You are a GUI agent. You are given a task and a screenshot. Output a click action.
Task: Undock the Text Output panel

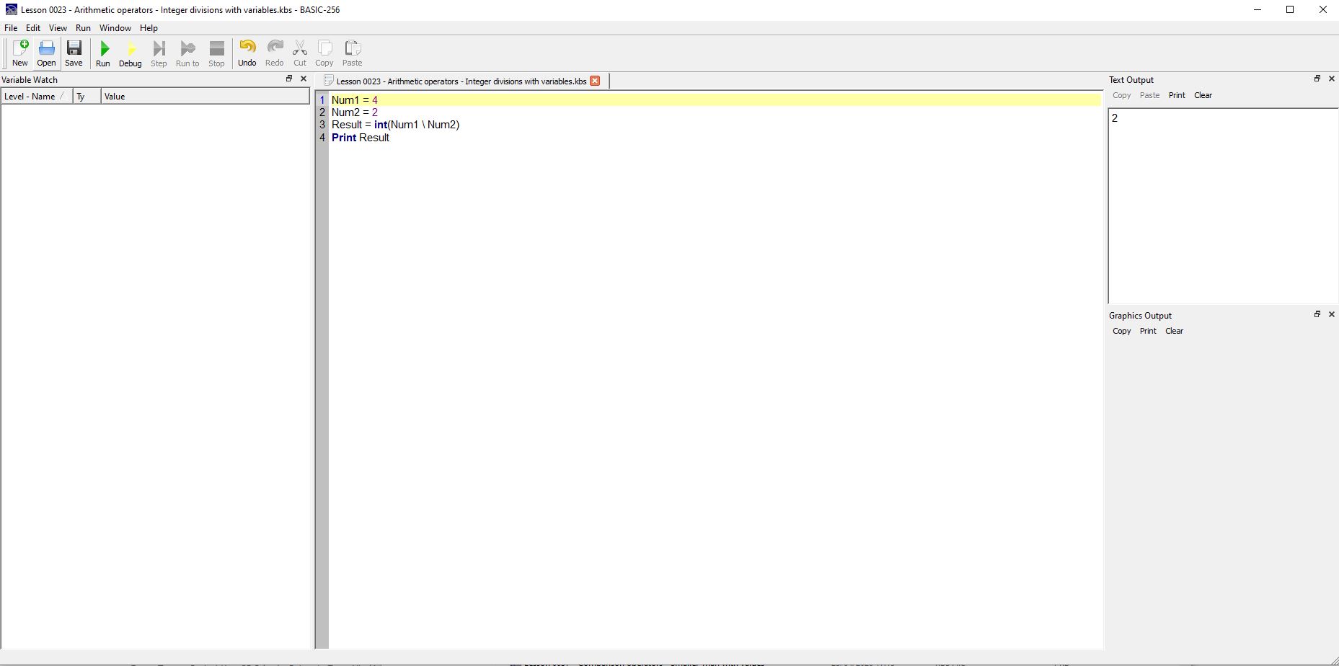point(1317,79)
